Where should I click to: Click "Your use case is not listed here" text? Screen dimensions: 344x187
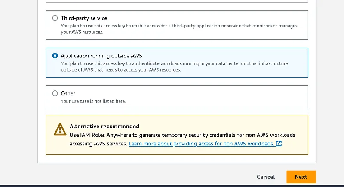coord(93,101)
